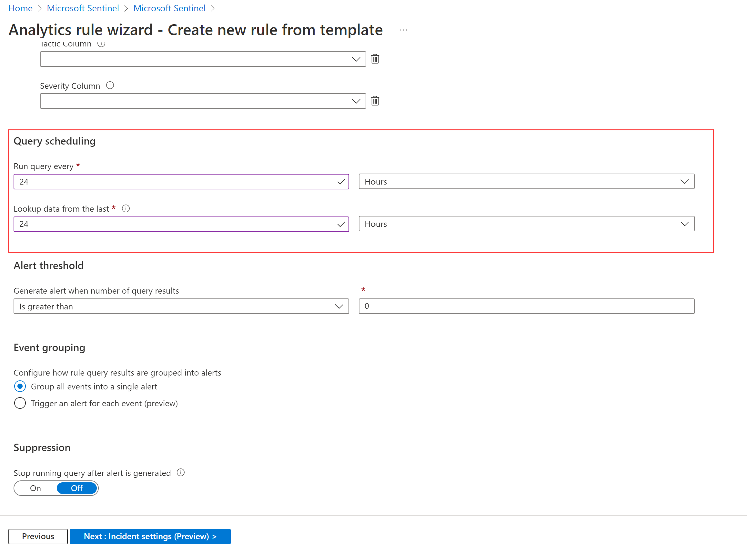Select Group all events into single alert
747x553 pixels.
pyautogui.click(x=19, y=386)
